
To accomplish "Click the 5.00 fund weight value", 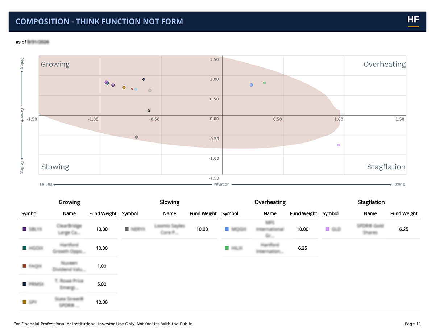I will coord(102,284).
